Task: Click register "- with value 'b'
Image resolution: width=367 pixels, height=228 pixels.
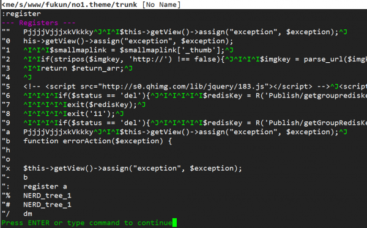Action: tap(26, 177)
